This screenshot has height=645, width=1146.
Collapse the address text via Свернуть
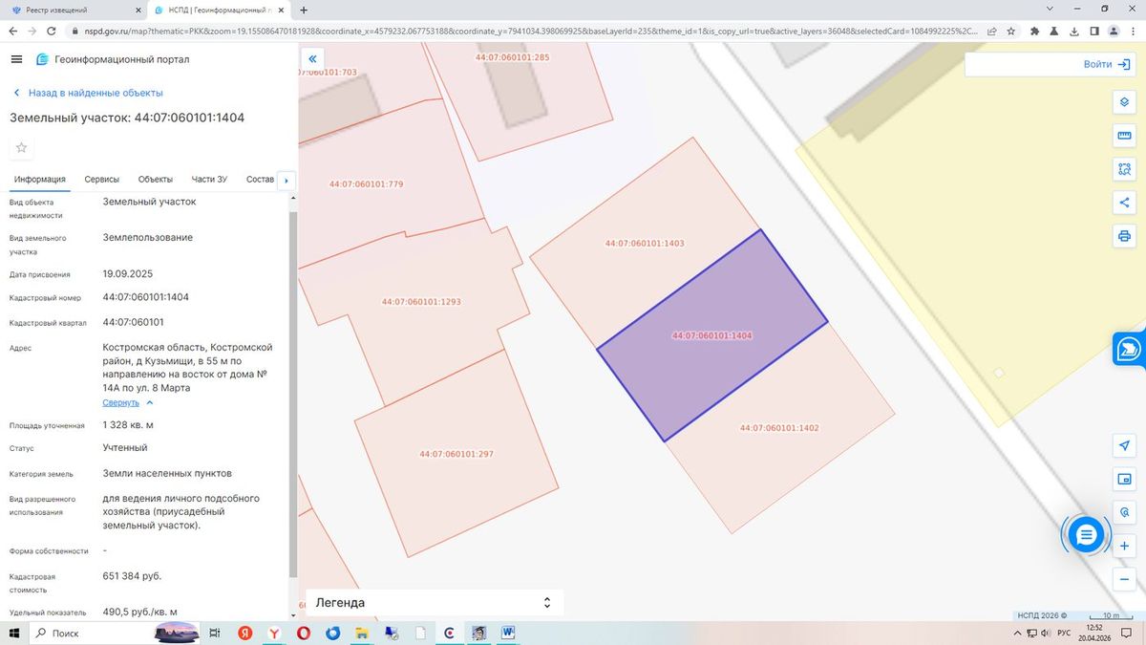[121, 402]
